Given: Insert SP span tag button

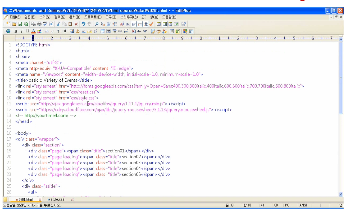Looking at the screenshot, I should (x=145, y=31).
